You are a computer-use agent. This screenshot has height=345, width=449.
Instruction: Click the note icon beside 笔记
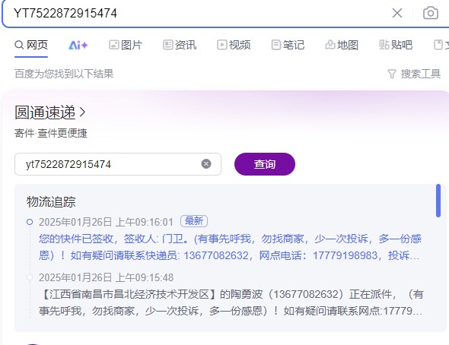(275, 45)
